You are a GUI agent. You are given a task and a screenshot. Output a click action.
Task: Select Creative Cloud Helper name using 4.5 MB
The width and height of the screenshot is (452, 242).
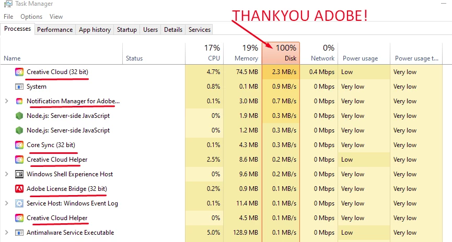pyautogui.click(x=57, y=218)
